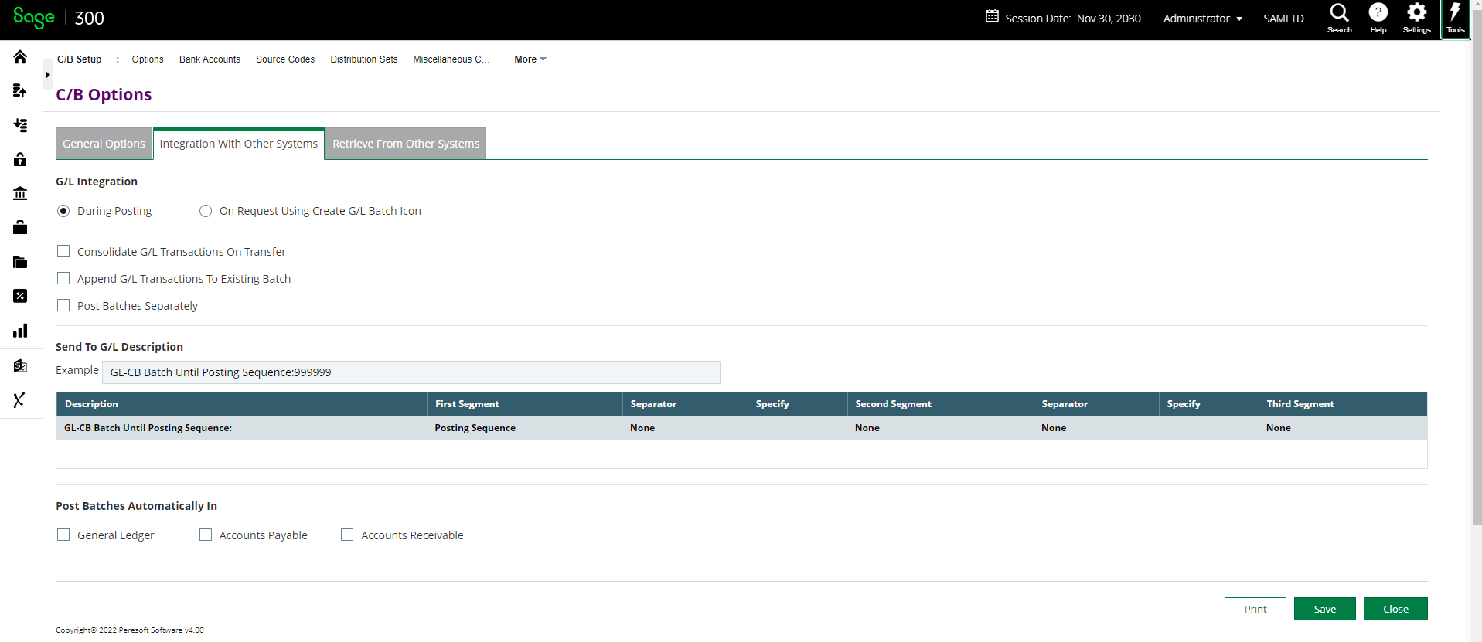This screenshot has height=642, width=1482.
Task: Open the briefcase sidebar icon
Action: (20, 227)
